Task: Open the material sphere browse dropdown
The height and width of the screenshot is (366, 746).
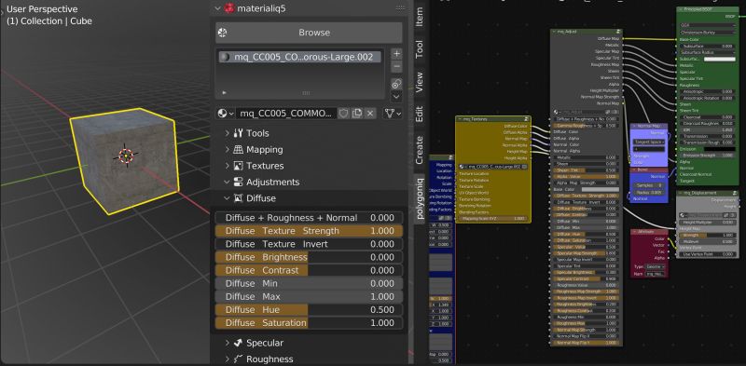Action: click(x=225, y=114)
